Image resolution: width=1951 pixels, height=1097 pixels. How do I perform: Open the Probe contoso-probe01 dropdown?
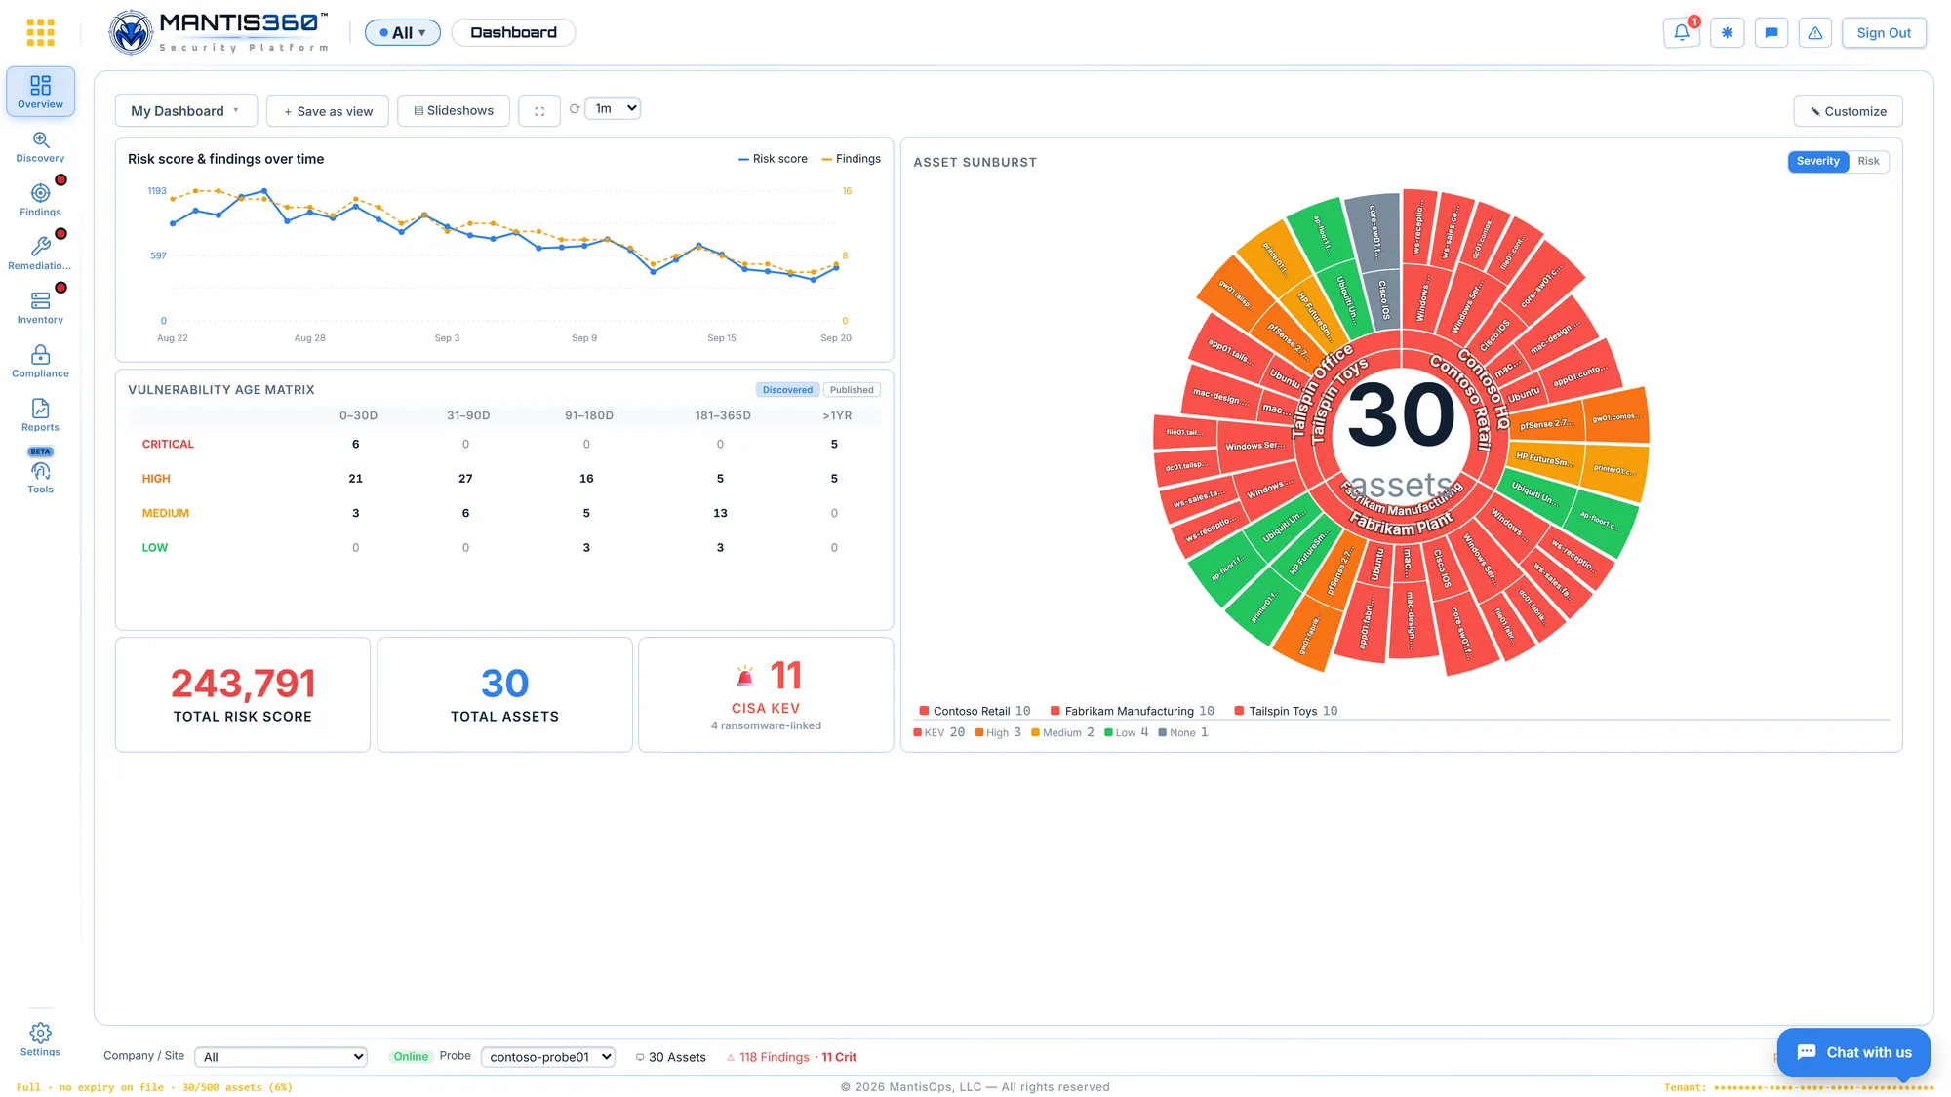click(x=548, y=1057)
